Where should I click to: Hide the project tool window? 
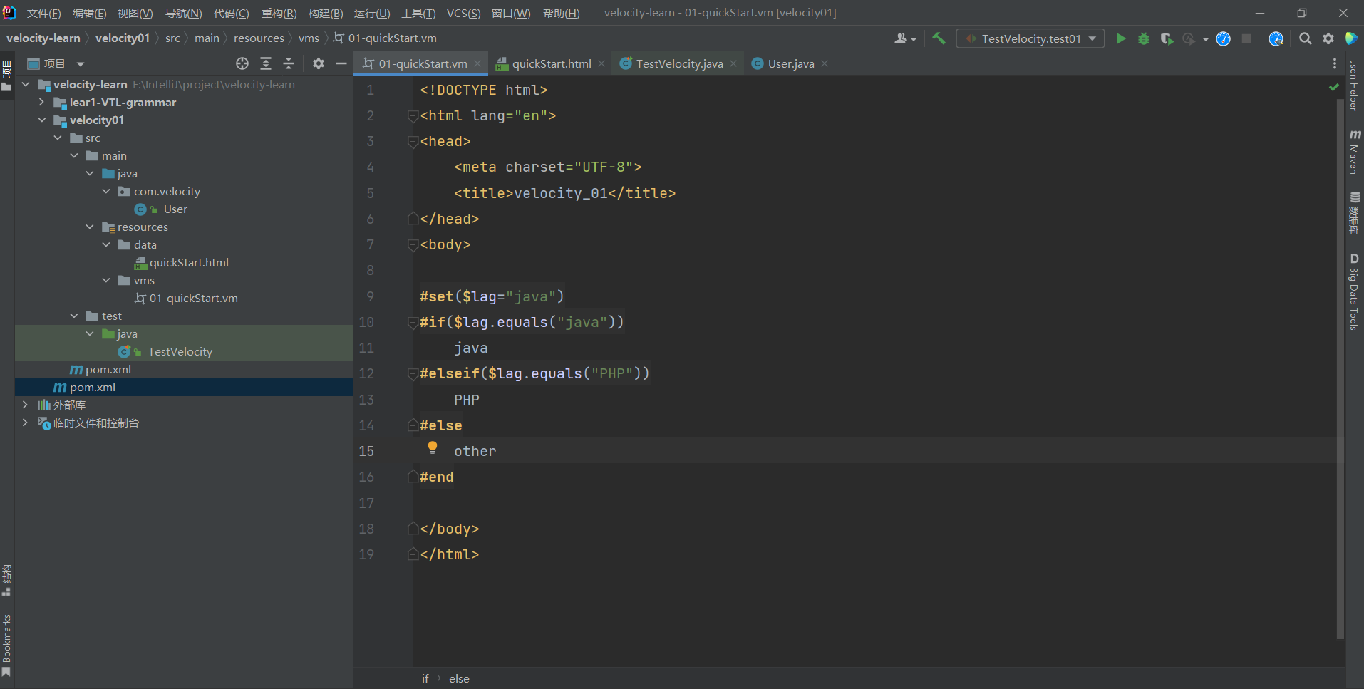pos(341,63)
